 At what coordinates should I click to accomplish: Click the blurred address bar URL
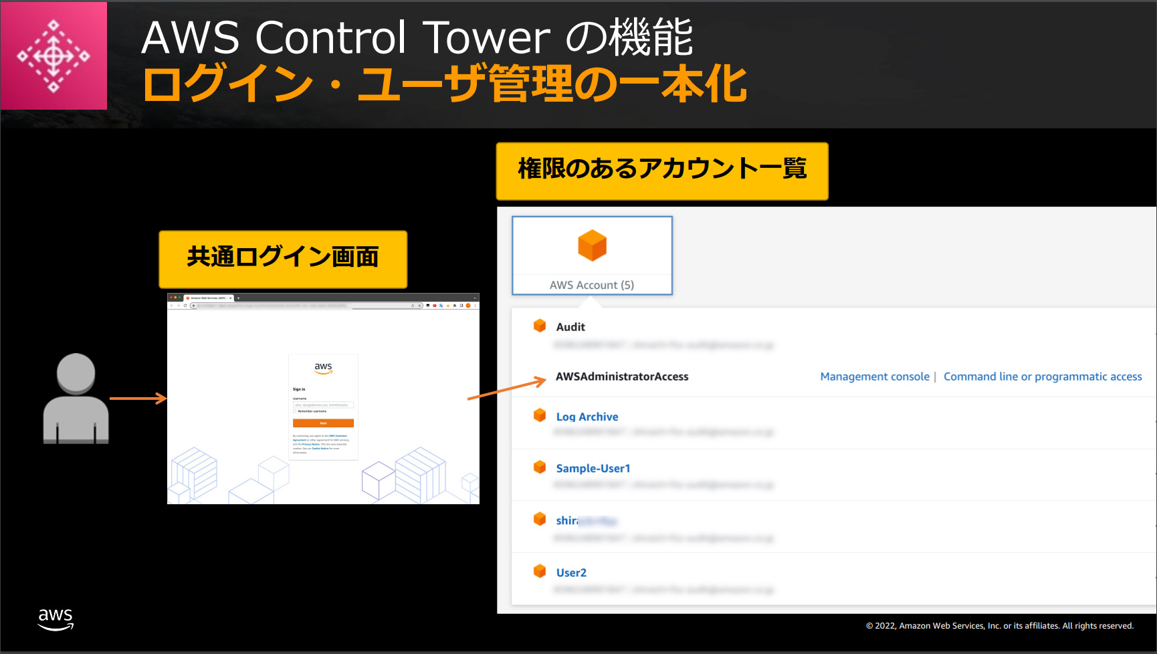[272, 306]
